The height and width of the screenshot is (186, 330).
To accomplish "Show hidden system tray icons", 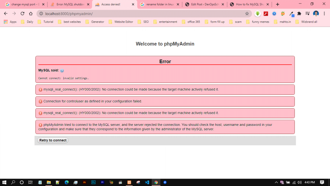I will 276,182.
